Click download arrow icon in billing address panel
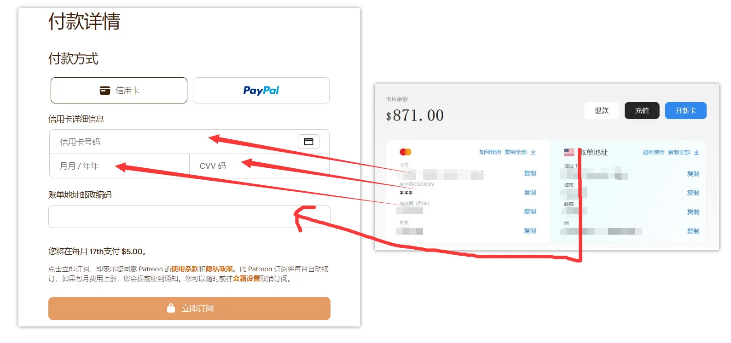The height and width of the screenshot is (343, 731). (696, 153)
